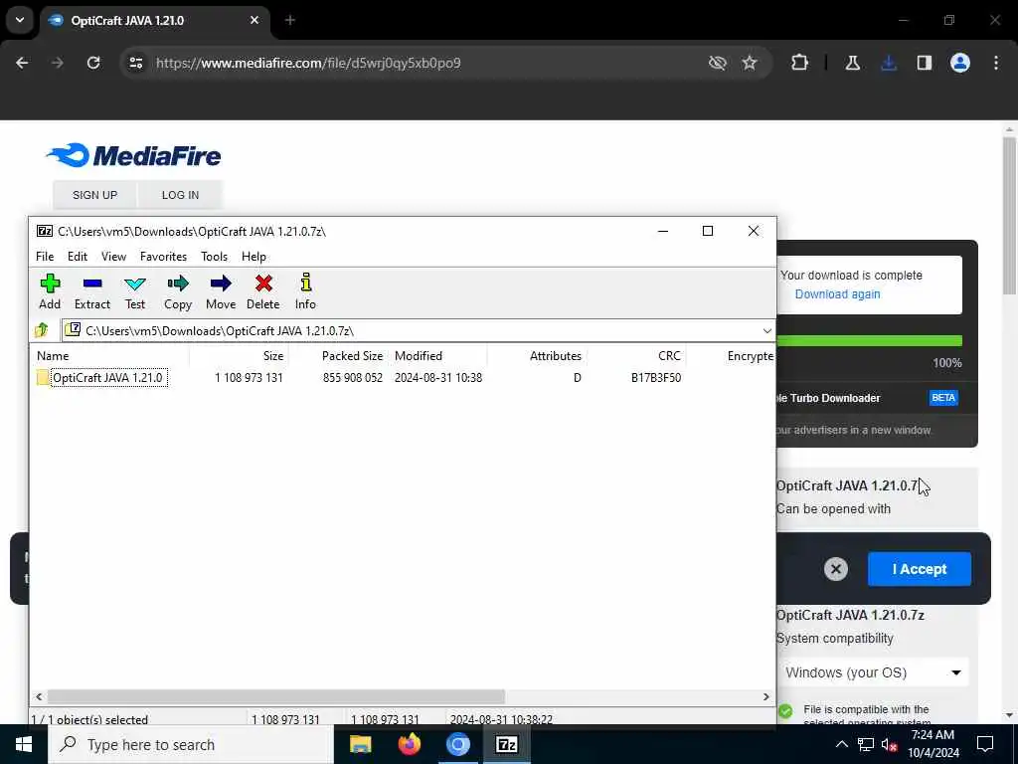The width and height of the screenshot is (1018, 764).
Task: Bookmark this page with the star
Action: (750, 63)
